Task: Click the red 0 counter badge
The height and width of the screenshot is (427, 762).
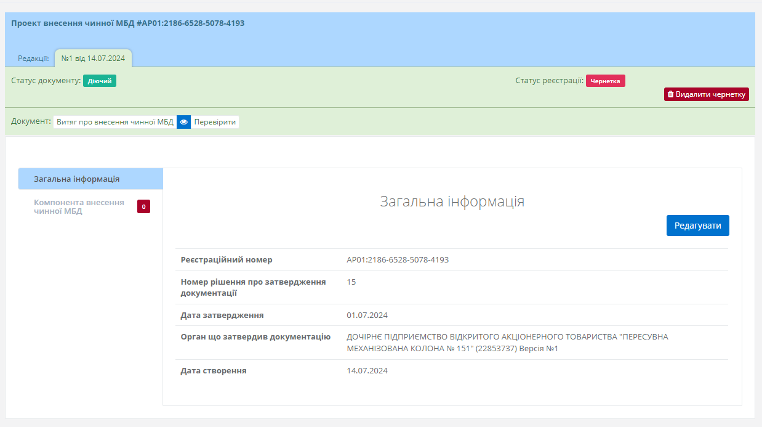Action: tap(143, 207)
